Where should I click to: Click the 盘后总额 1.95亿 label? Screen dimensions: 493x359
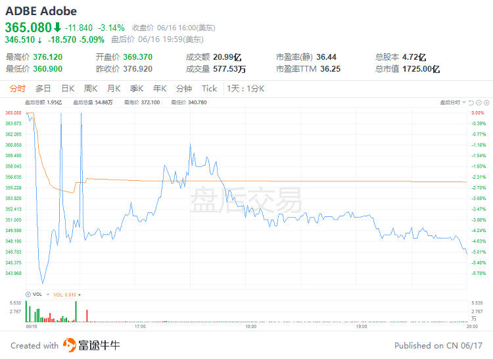[43, 103]
